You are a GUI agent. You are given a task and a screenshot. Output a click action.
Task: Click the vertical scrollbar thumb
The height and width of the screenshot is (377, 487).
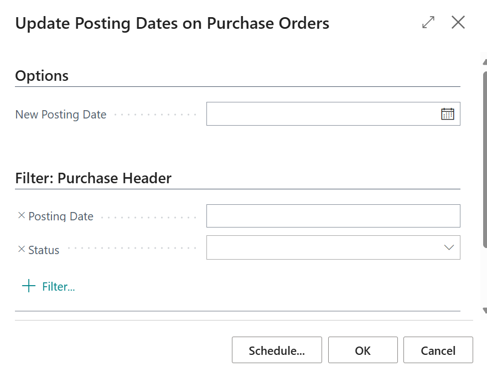[485, 159]
